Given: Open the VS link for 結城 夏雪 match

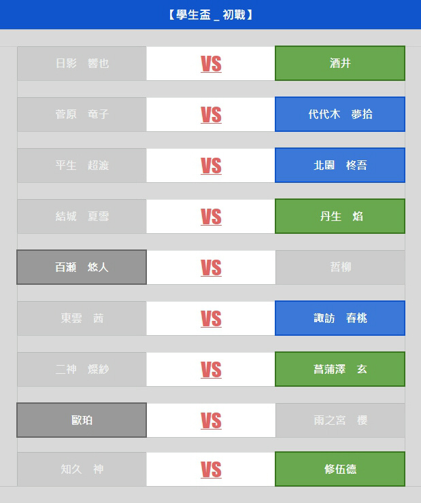Looking at the screenshot, I should point(211,217).
